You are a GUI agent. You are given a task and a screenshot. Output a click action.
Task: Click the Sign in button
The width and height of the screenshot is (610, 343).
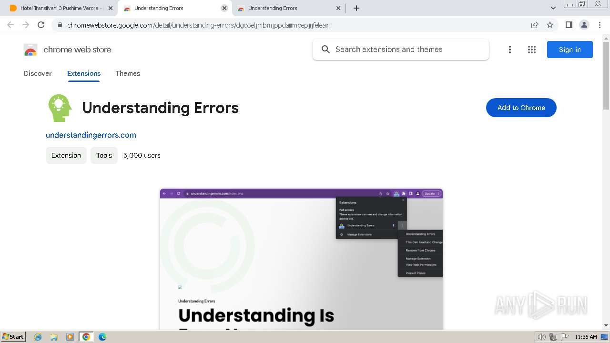pos(570,50)
